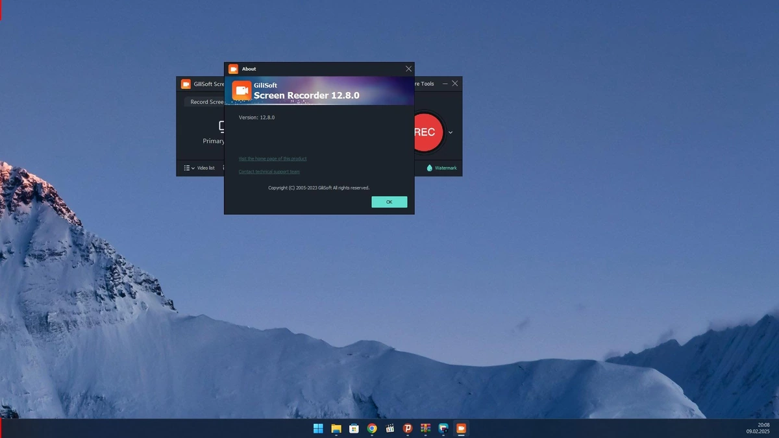Image resolution: width=779 pixels, height=438 pixels.
Task: Start recording with the red REC button
Action: point(428,132)
